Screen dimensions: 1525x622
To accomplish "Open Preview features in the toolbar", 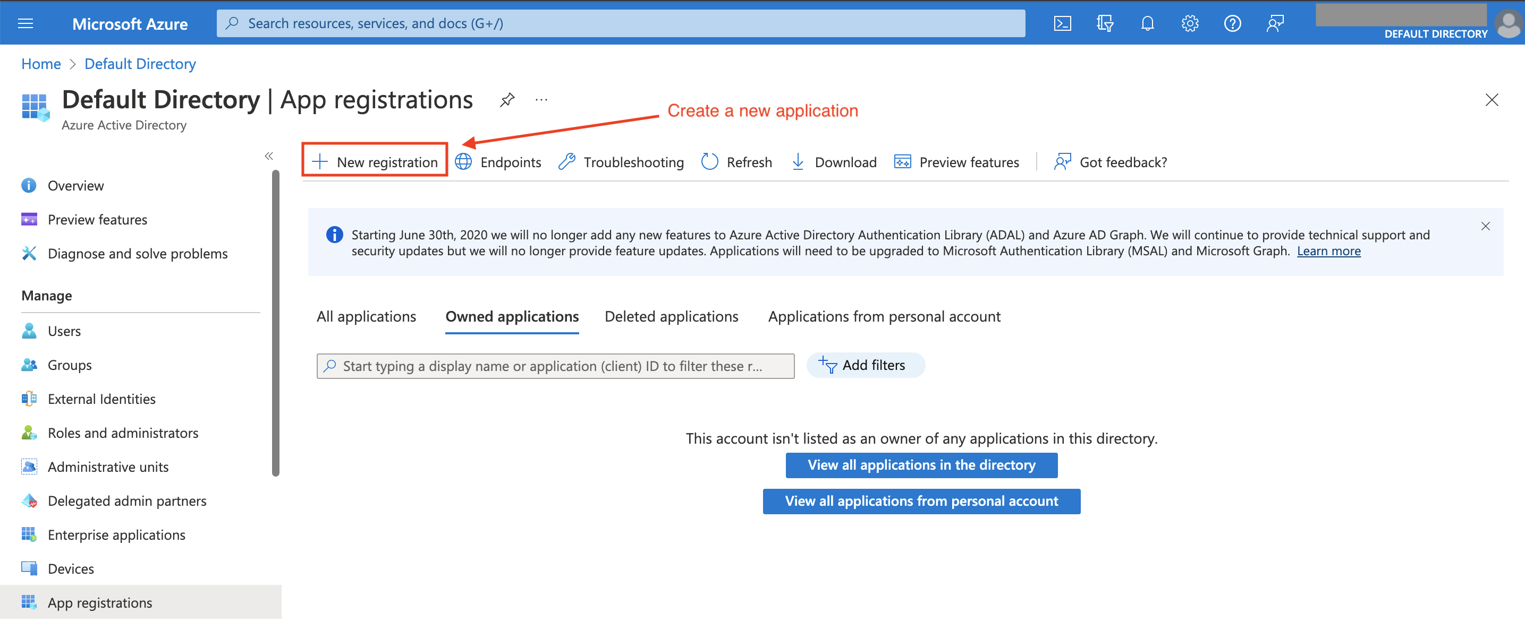I will [956, 162].
